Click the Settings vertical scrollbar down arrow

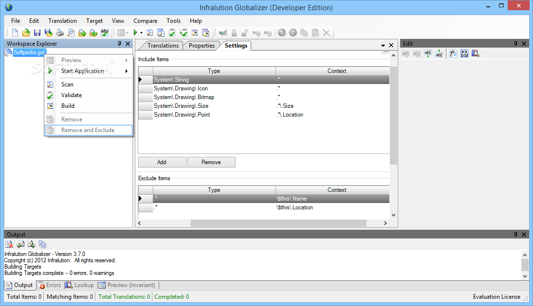(394, 215)
